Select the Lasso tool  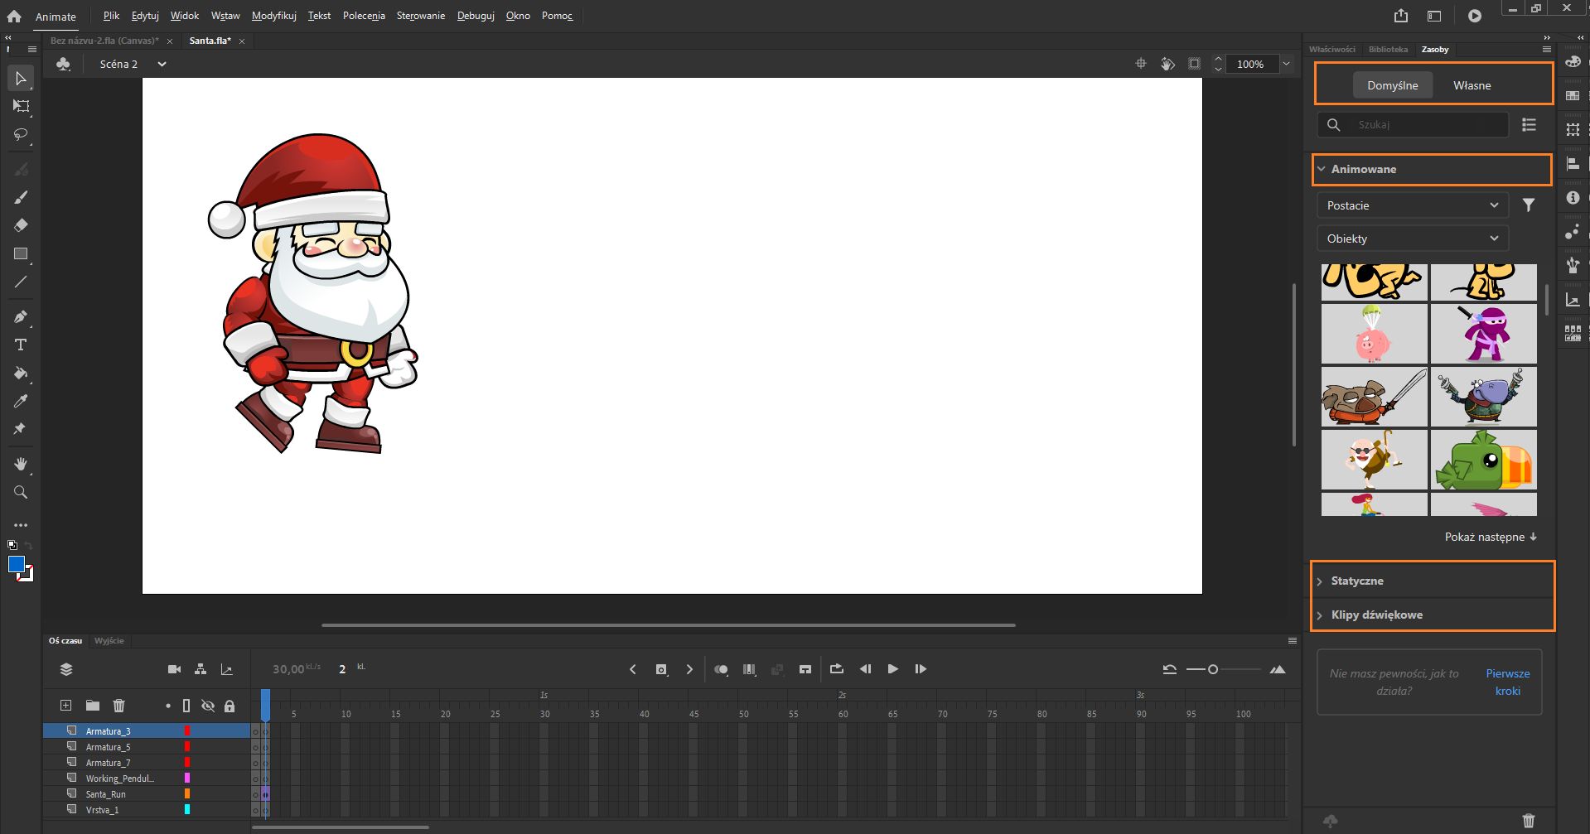pos(21,134)
